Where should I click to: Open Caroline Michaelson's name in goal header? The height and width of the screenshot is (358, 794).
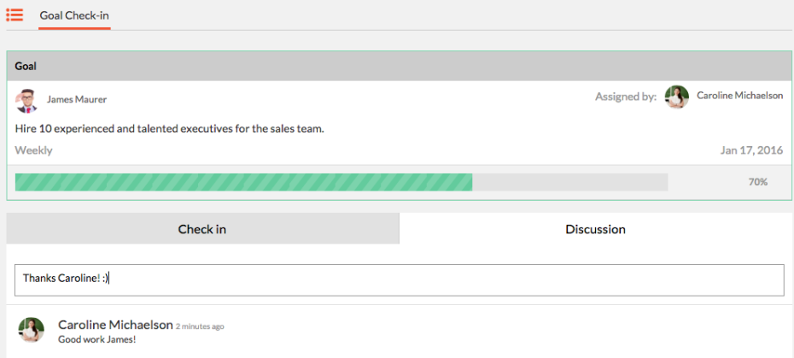(740, 96)
